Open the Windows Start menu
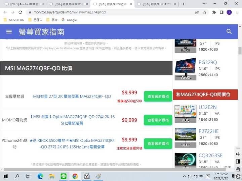 pos(6,176)
